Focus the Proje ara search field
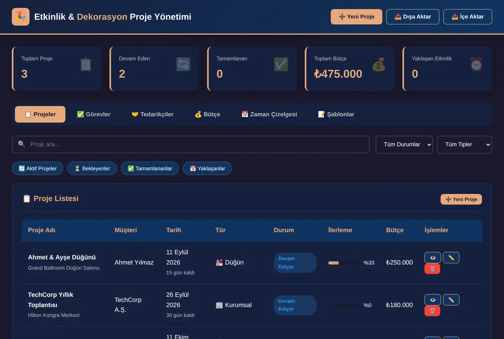504x339 pixels. coord(191,144)
